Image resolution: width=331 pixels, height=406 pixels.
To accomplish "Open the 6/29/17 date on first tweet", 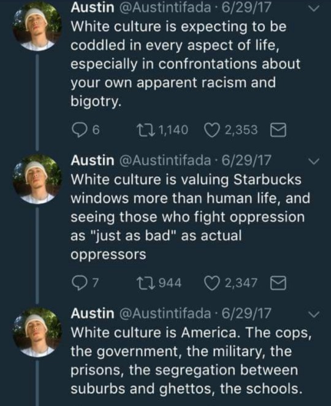I will [x=246, y=7].
